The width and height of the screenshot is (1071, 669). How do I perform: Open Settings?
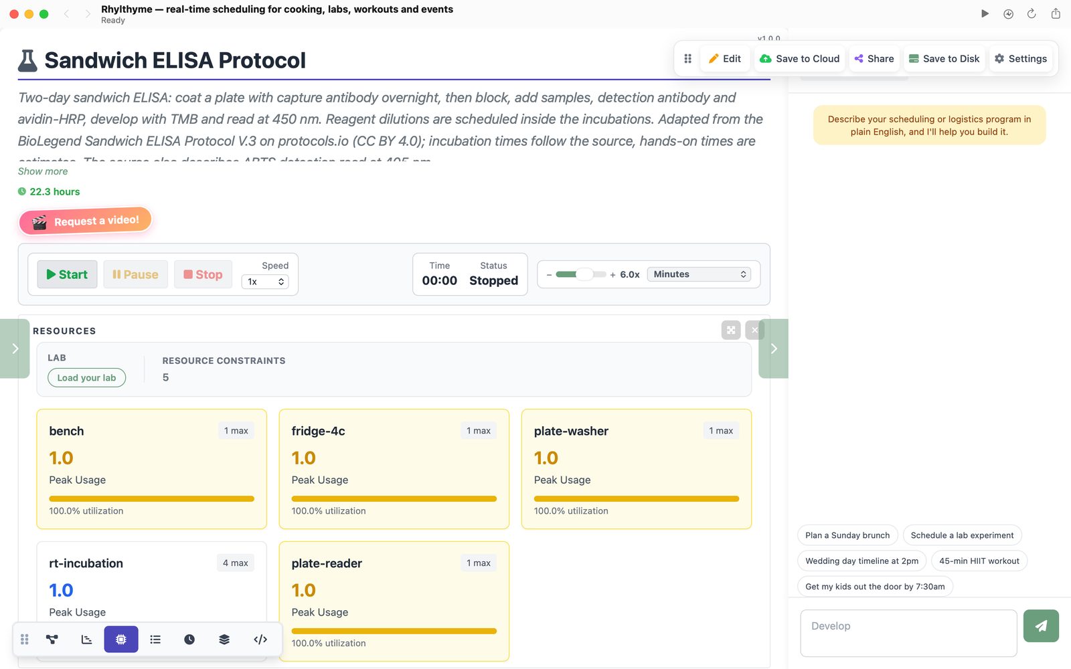tap(1021, 59)
